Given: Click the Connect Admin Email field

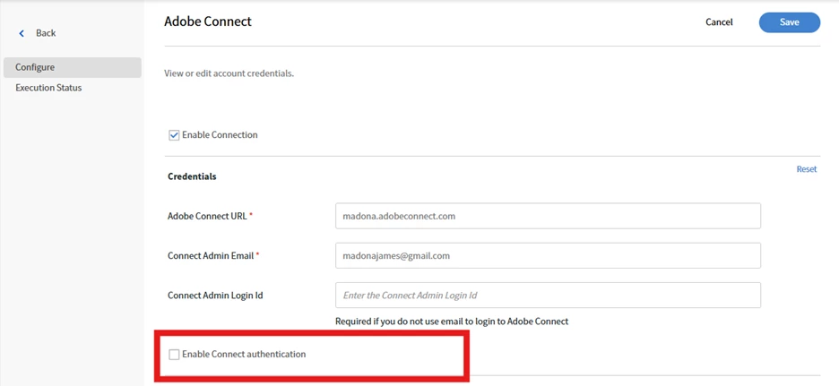Looking at the screenshot, I should (x=548, y=255).
